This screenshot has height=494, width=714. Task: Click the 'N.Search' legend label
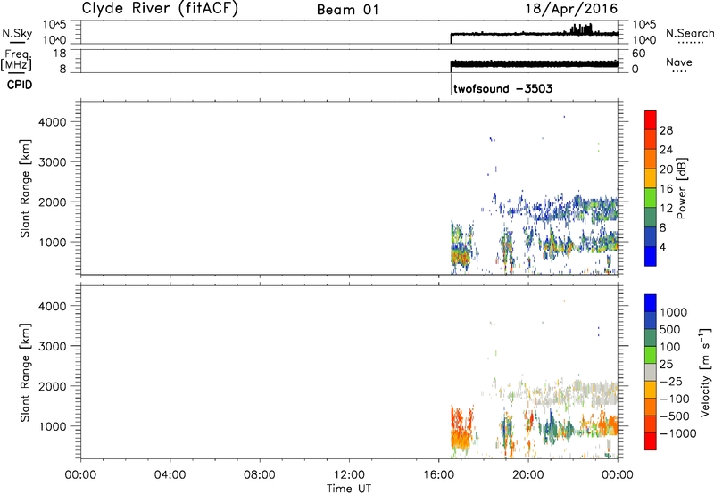click(x=689, y=33)
